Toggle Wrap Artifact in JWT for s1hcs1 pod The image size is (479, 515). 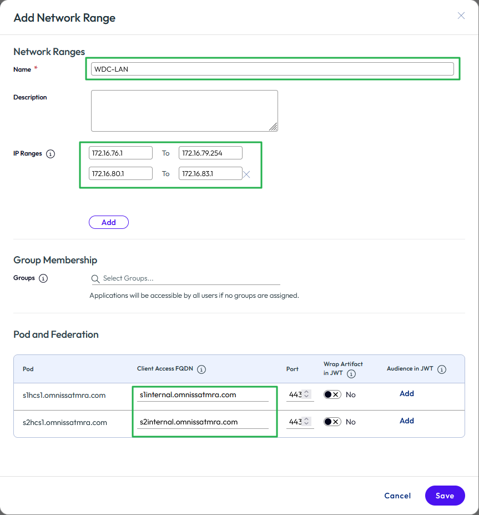(332, 394)
